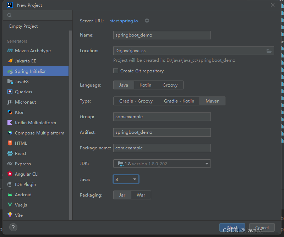
Task: Close the New Project dialog
Action: pyautogui.click(x=273, y=5)
